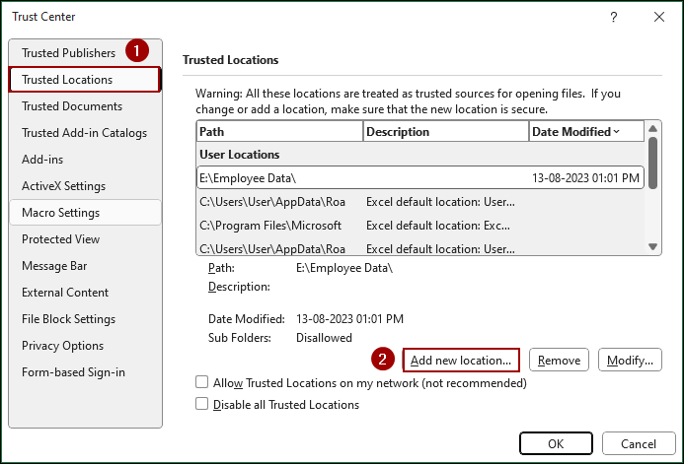The height and width of the screenshot is (464, 684).
Task: Click the list scrollbar down arrow
Action: (x=652, y=247)
